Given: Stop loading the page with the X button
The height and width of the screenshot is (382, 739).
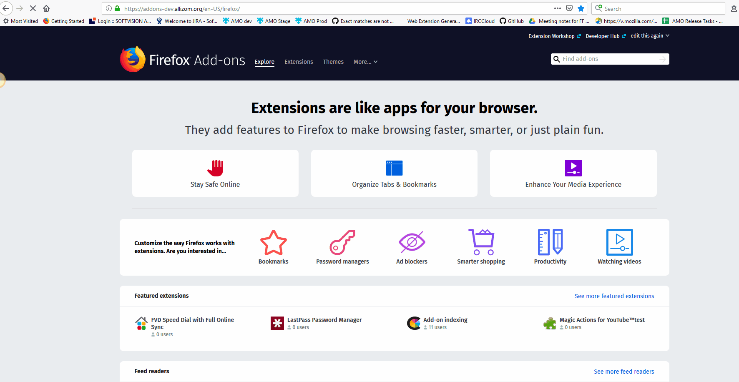Looking at the screenshot, I should pyautogui.click(x=33, y=8).
